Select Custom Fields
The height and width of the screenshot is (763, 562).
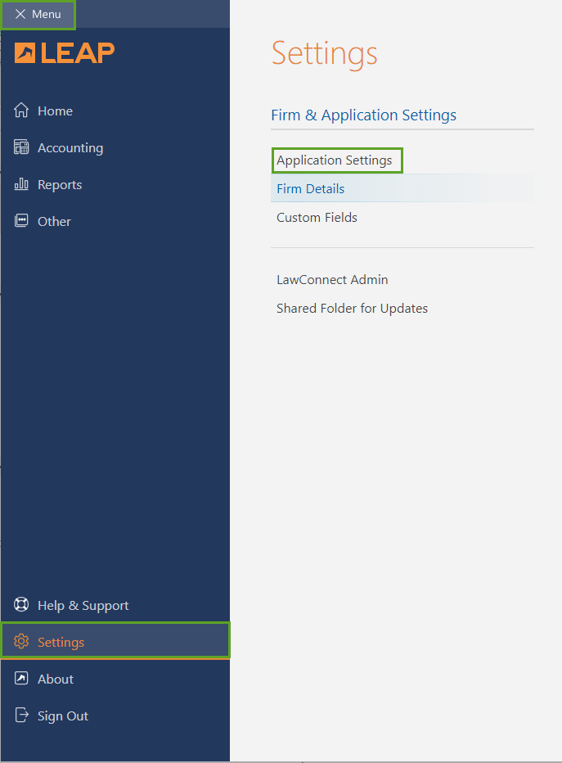pyautogui.click(x=317, y=218)
